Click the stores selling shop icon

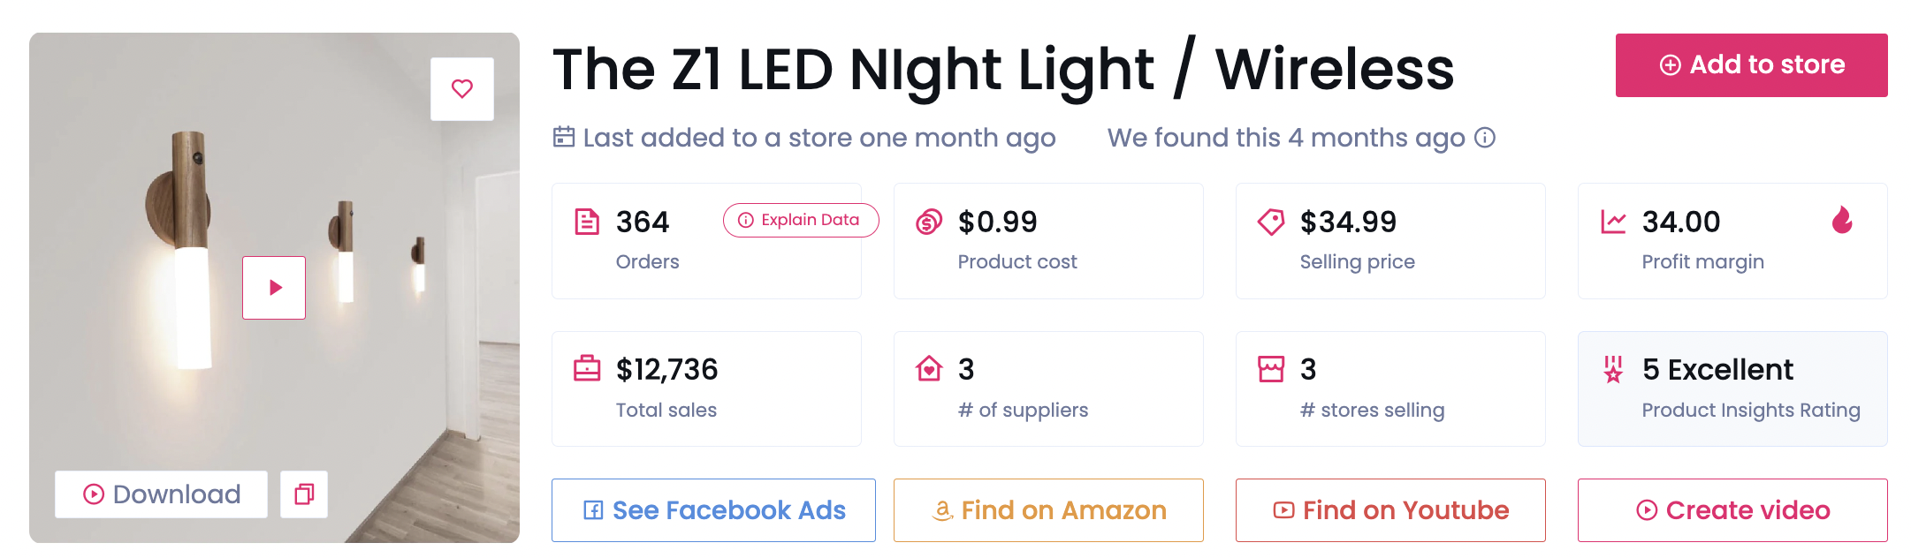click(x=1270, y=368)
